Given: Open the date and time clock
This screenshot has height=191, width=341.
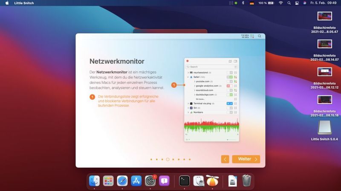Looking at the screenshot, I should [x=324, y=3].
